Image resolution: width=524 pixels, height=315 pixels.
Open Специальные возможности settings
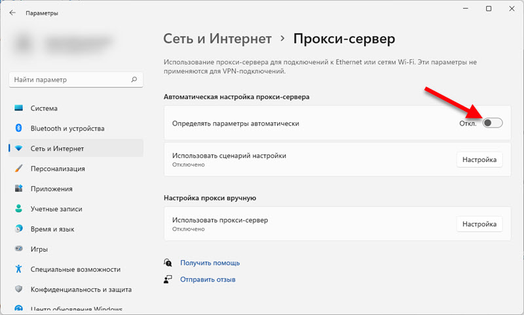pos(75,269)
